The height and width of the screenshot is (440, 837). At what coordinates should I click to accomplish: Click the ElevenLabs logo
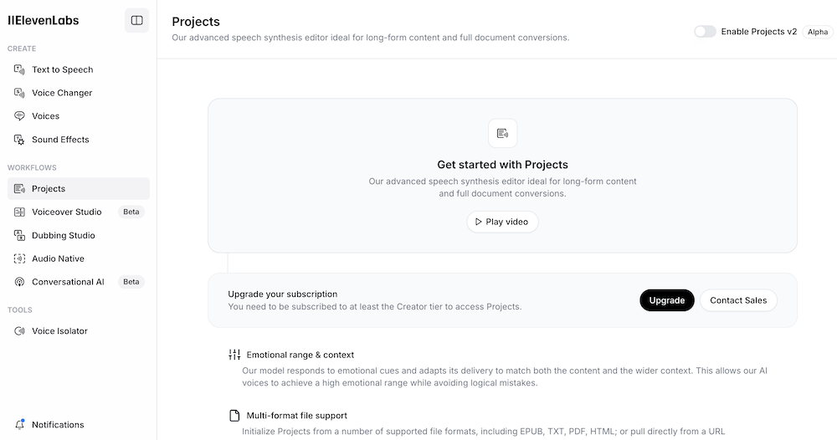coord(44,20)
